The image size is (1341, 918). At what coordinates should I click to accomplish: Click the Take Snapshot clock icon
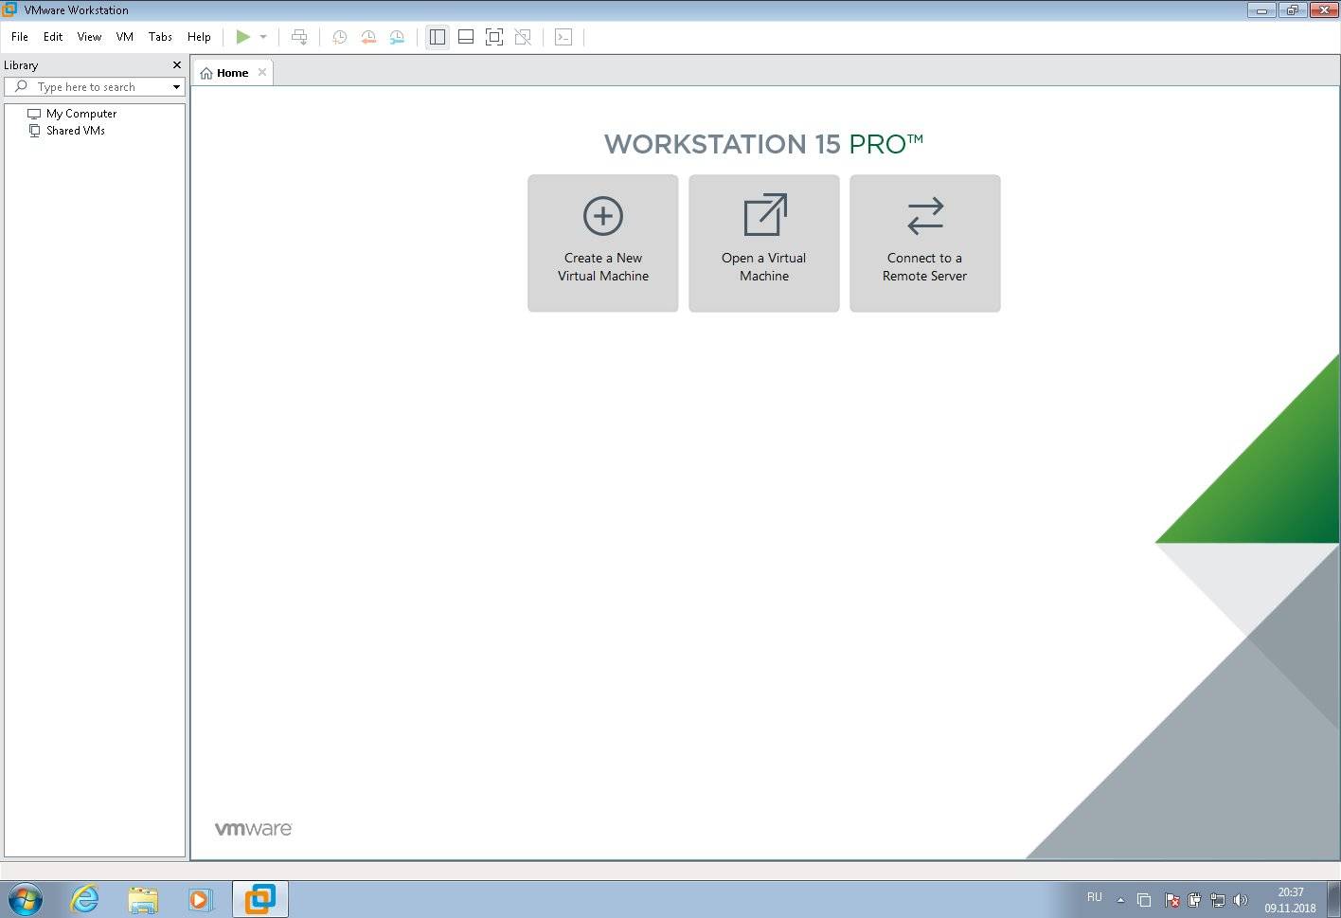[340, 37]
